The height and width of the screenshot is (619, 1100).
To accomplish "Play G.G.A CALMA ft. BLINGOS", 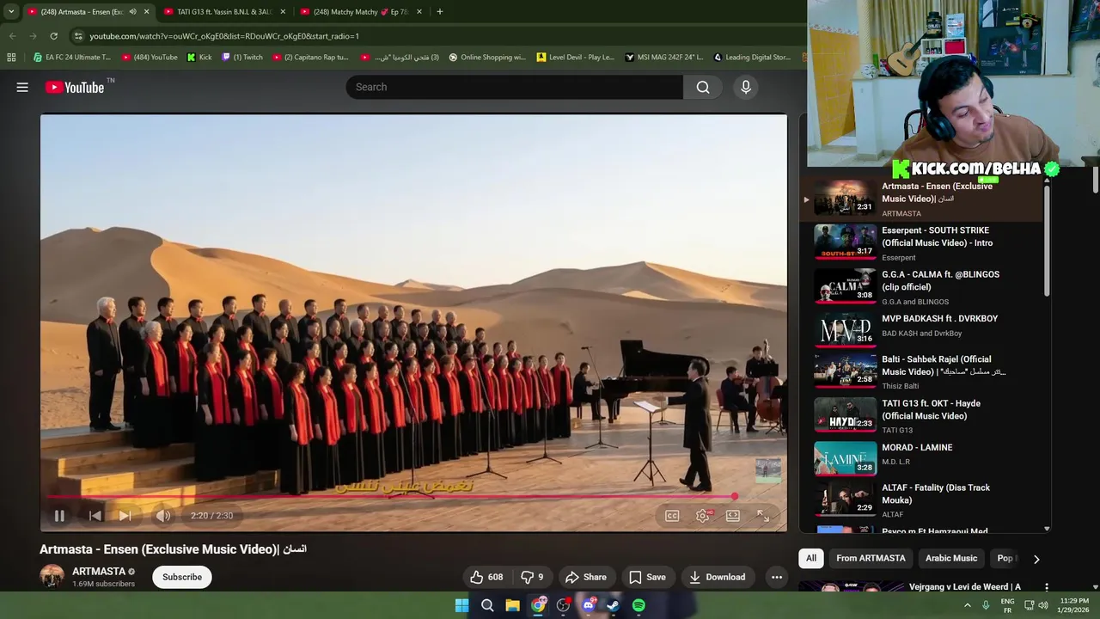I will coord(923,287).
